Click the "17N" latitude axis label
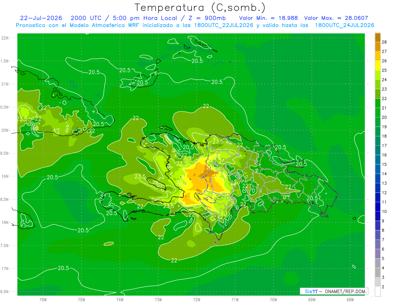393x304 pixels. coord(6,269)
